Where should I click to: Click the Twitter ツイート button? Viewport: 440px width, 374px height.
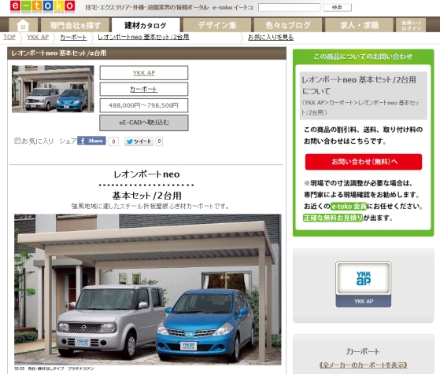[139, 141]
